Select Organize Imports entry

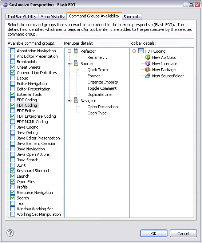(x=103, y=82)
